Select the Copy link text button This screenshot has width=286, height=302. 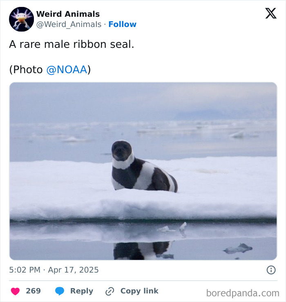point(139,291)
